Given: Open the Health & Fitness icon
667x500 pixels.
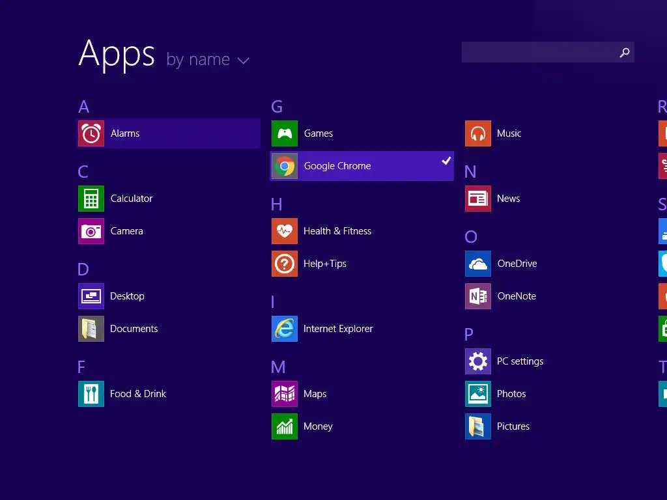Looking at the screenshot, I should 285,231.
